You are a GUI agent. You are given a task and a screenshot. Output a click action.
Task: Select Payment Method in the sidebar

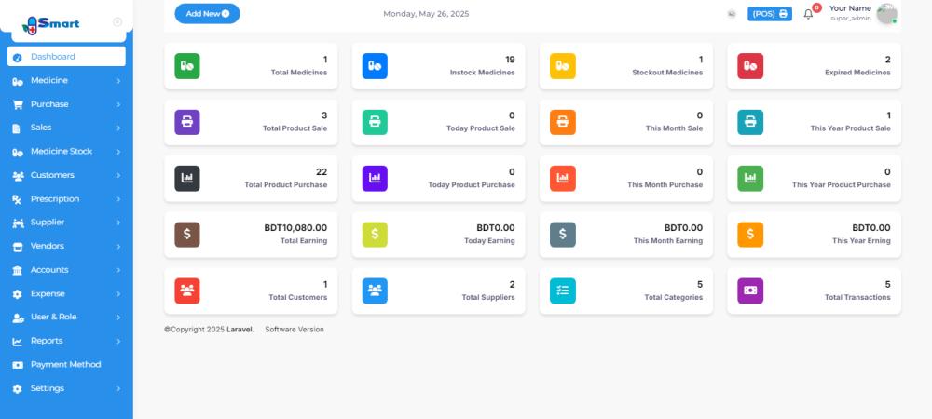click(66, 364)
